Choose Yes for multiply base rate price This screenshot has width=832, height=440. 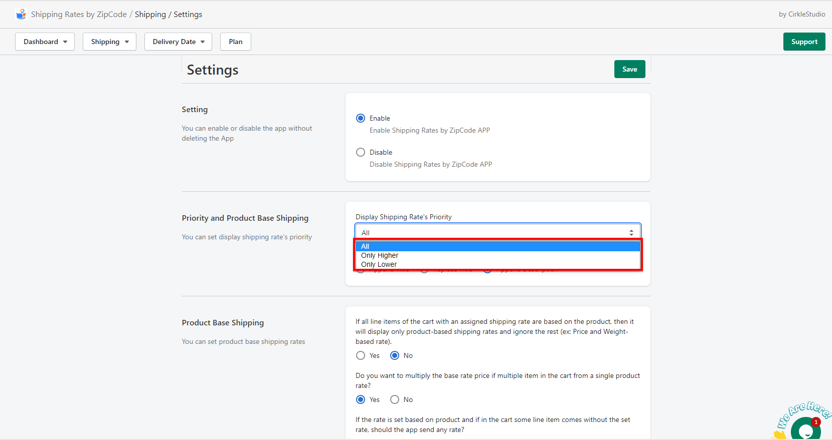361,399
